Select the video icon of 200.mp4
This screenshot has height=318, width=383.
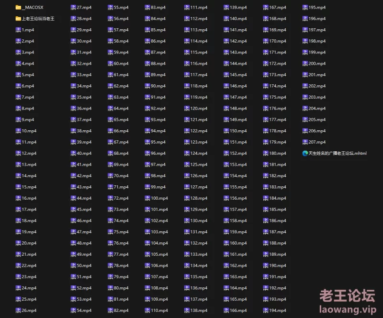(305, 64)
